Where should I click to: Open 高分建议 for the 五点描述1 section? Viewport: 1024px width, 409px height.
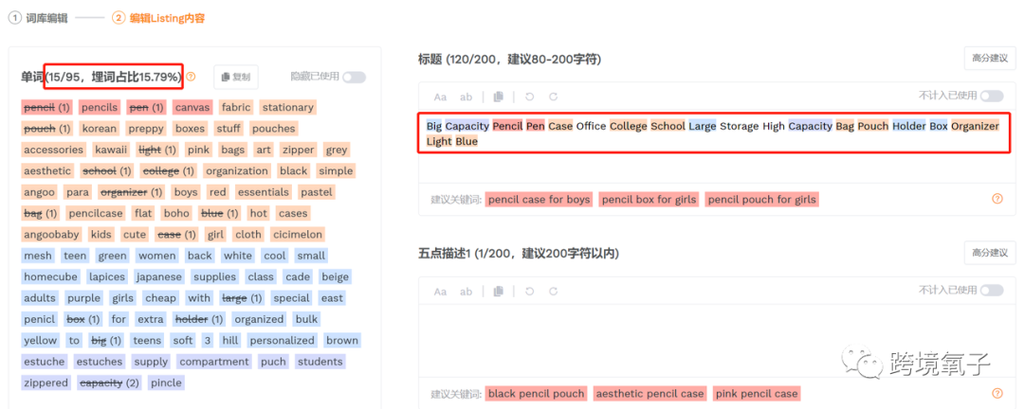(x=990, y=253)
